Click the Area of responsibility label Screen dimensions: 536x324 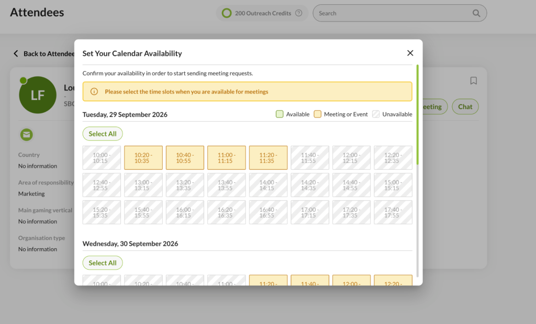(46, 183)
